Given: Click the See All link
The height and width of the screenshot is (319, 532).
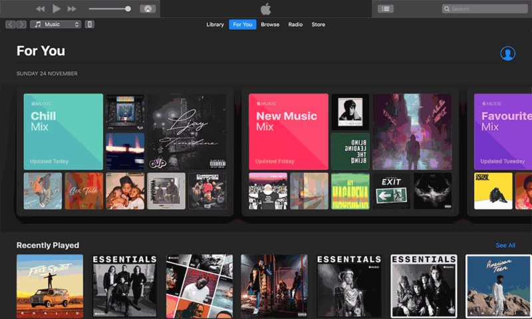Looking at the screenshot, I should pos(505,245).
